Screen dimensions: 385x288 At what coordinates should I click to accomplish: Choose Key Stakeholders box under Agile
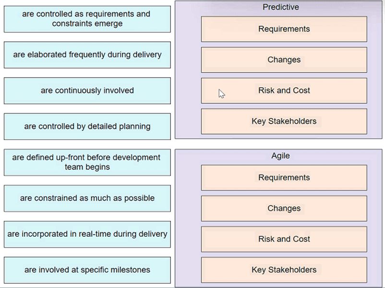284,270
